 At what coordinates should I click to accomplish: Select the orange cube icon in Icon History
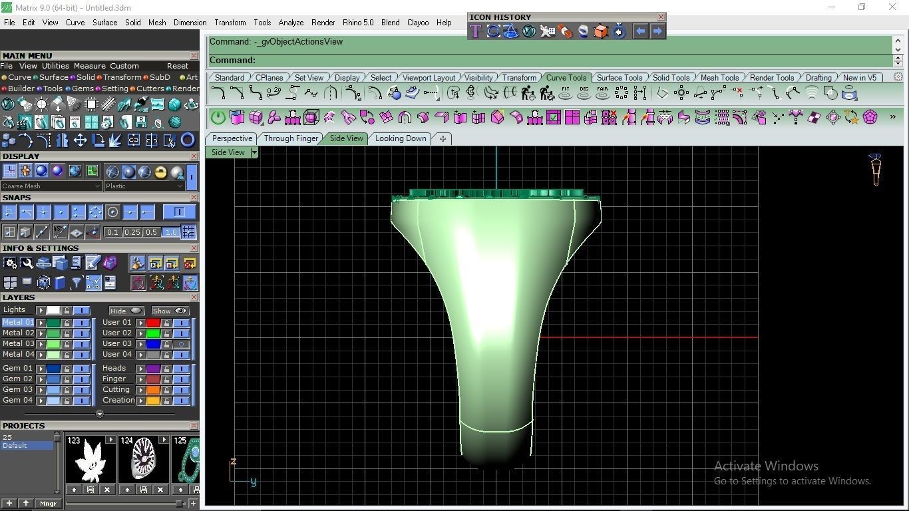pos(600,31)
